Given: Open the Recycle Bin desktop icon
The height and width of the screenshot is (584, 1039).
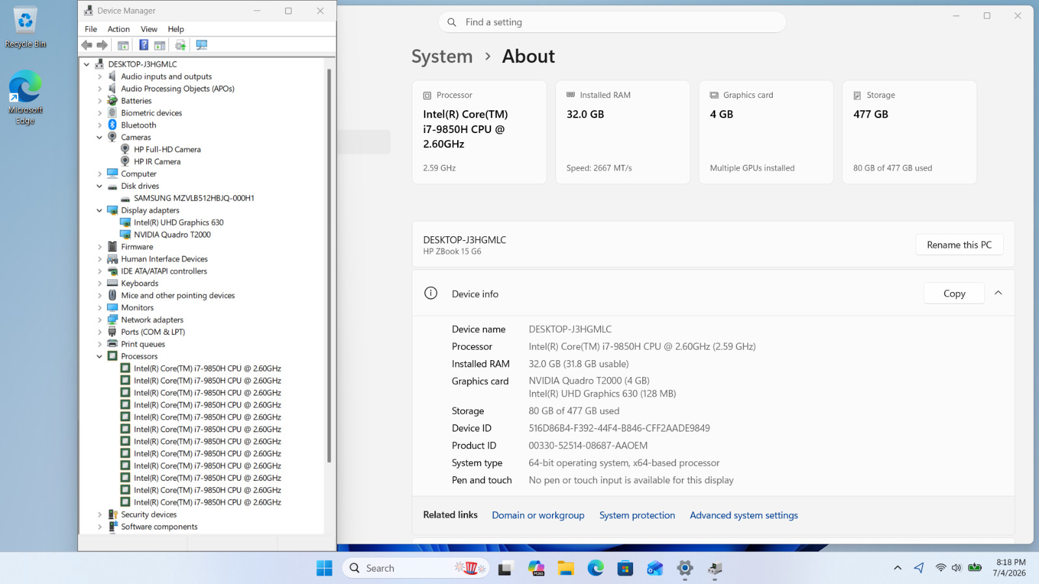Looking at the screenshot, I should (25, 28).
